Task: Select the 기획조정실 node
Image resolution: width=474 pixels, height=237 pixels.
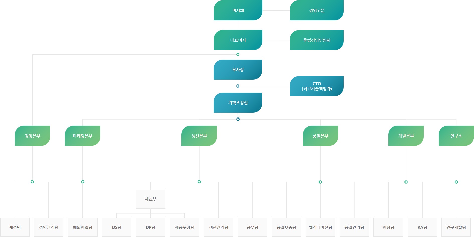Action: pyautogui.click(x=238, y=103)
